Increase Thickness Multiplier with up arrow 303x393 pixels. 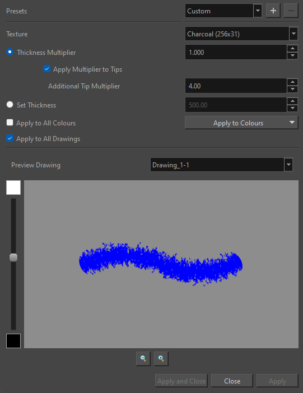[x=292, y=49]
